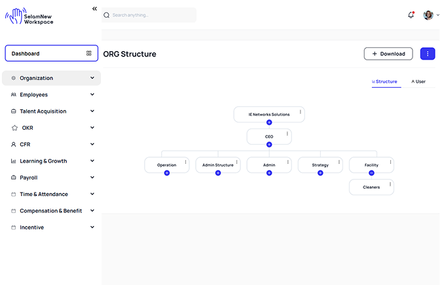Switch to the User tab
Image resolution: width=440 pixels, height=285 pixels.
tap(418, 82)
